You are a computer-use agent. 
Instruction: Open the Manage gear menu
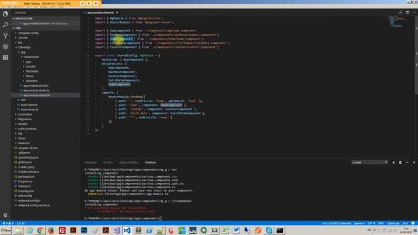pos(5,215)
